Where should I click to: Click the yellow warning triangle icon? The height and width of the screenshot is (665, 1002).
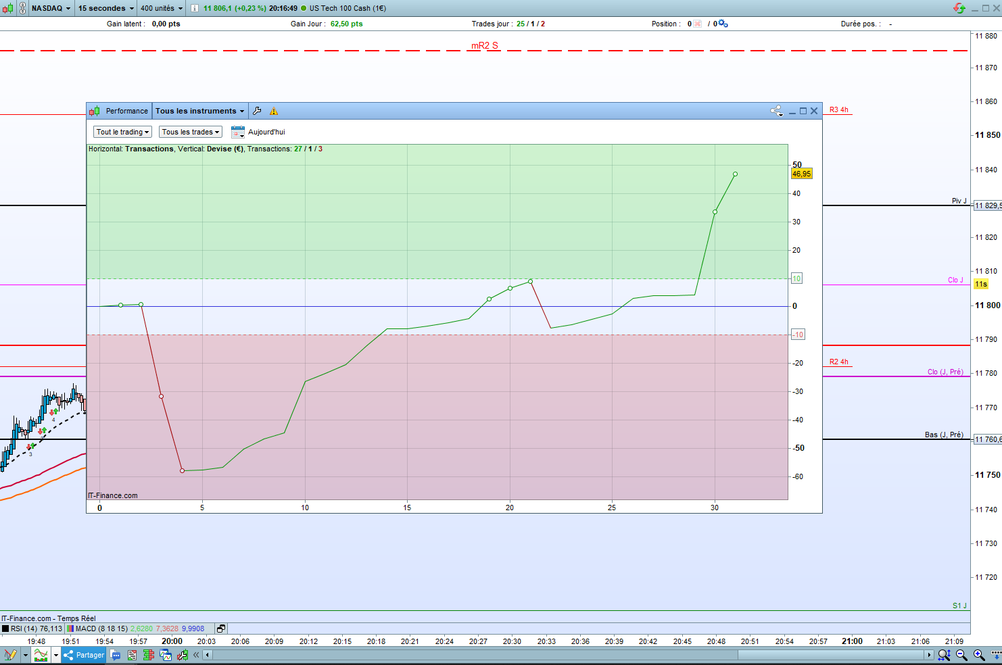coord(274,111)
